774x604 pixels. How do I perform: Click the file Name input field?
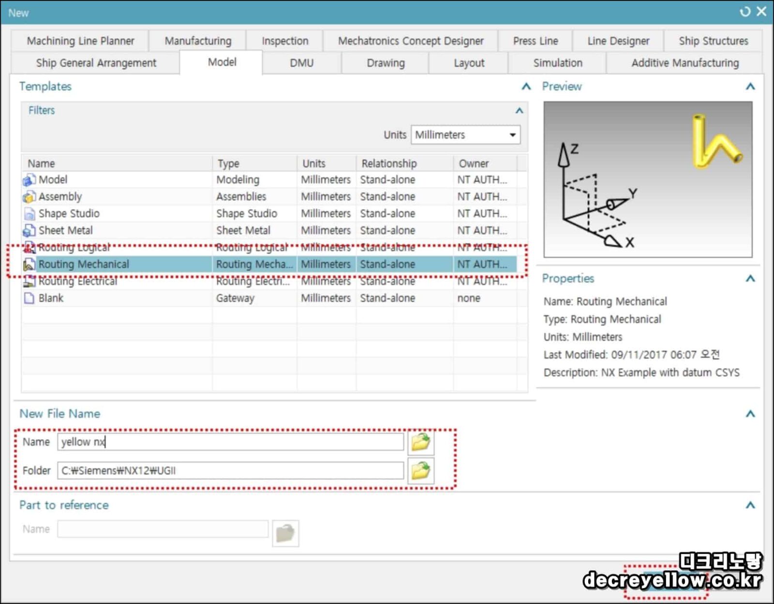pos(231,442)
